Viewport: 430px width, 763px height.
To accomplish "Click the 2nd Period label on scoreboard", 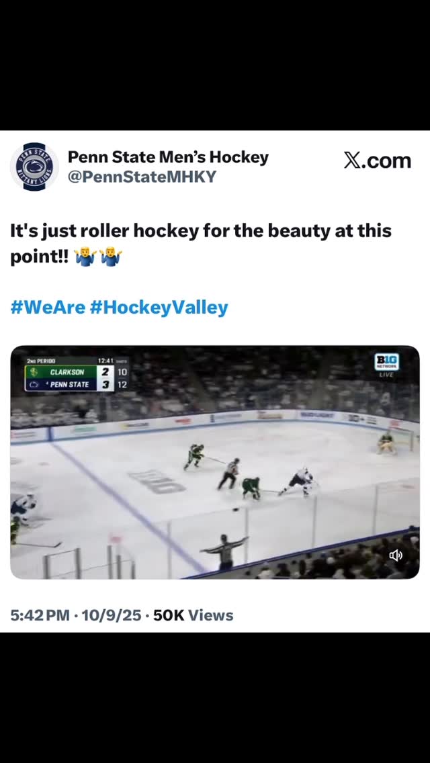I will (x=41, y=361).
